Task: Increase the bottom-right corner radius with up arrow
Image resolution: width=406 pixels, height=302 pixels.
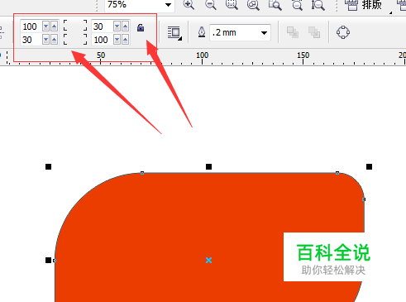Action: tap(125, 40)
